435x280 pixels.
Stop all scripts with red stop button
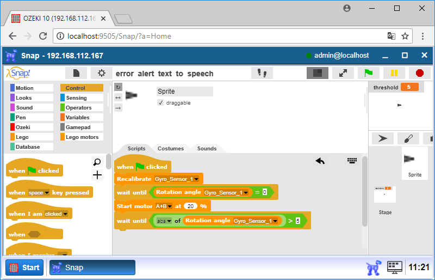click(420, 73)
